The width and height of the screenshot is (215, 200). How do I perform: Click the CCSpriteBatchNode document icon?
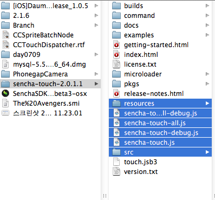tap(5, 35)
